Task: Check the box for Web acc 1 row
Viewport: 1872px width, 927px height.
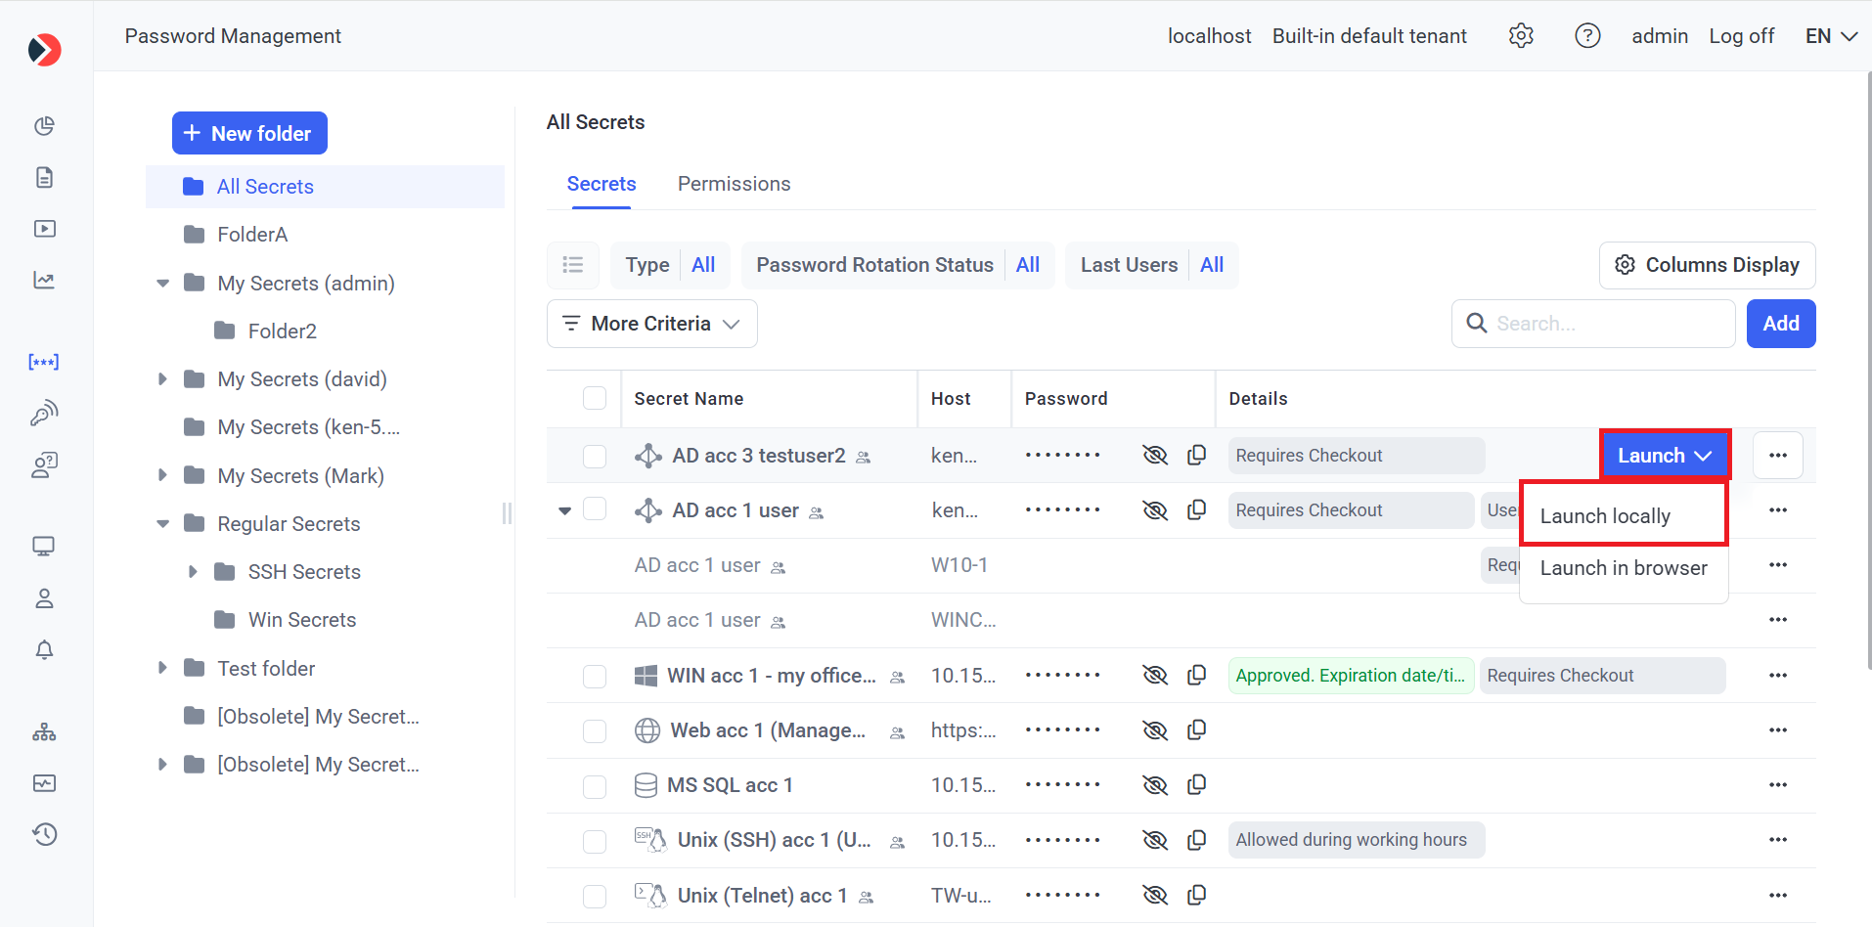Action: point(595,731)
